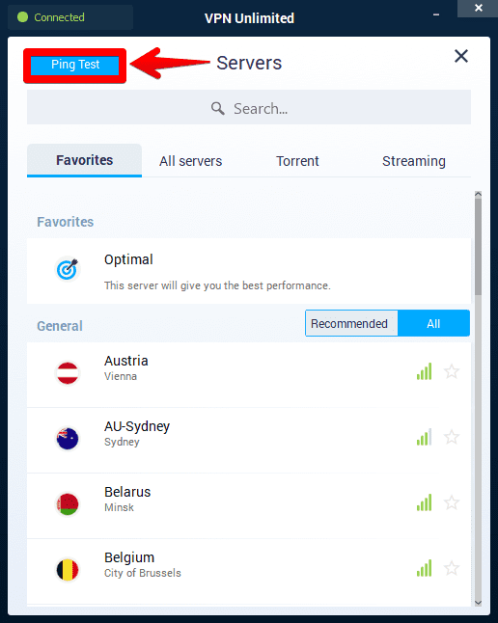Screen dimensions: 498x623
Task: Open the Torrent tab
Action: (297, 161)
